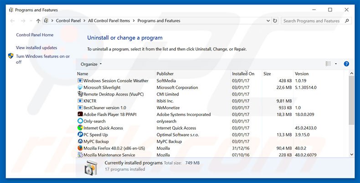Click the publisher cell Itibiti Inc.
Image resolution: width=360 pixels, height=183 pixels.
point(165,101)
